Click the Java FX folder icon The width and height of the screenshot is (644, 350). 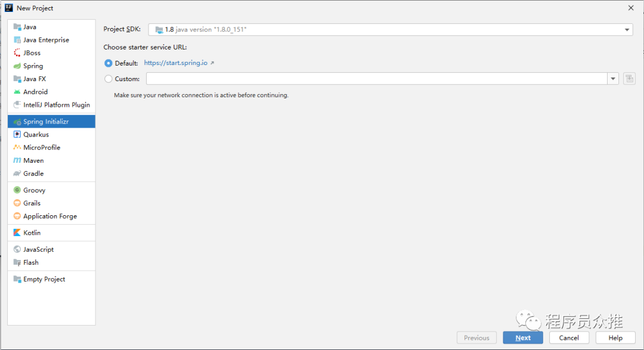(x=17, y=79)
